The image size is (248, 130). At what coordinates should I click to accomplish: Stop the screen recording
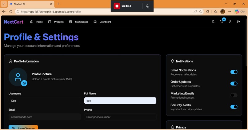(x=117, y=6)
